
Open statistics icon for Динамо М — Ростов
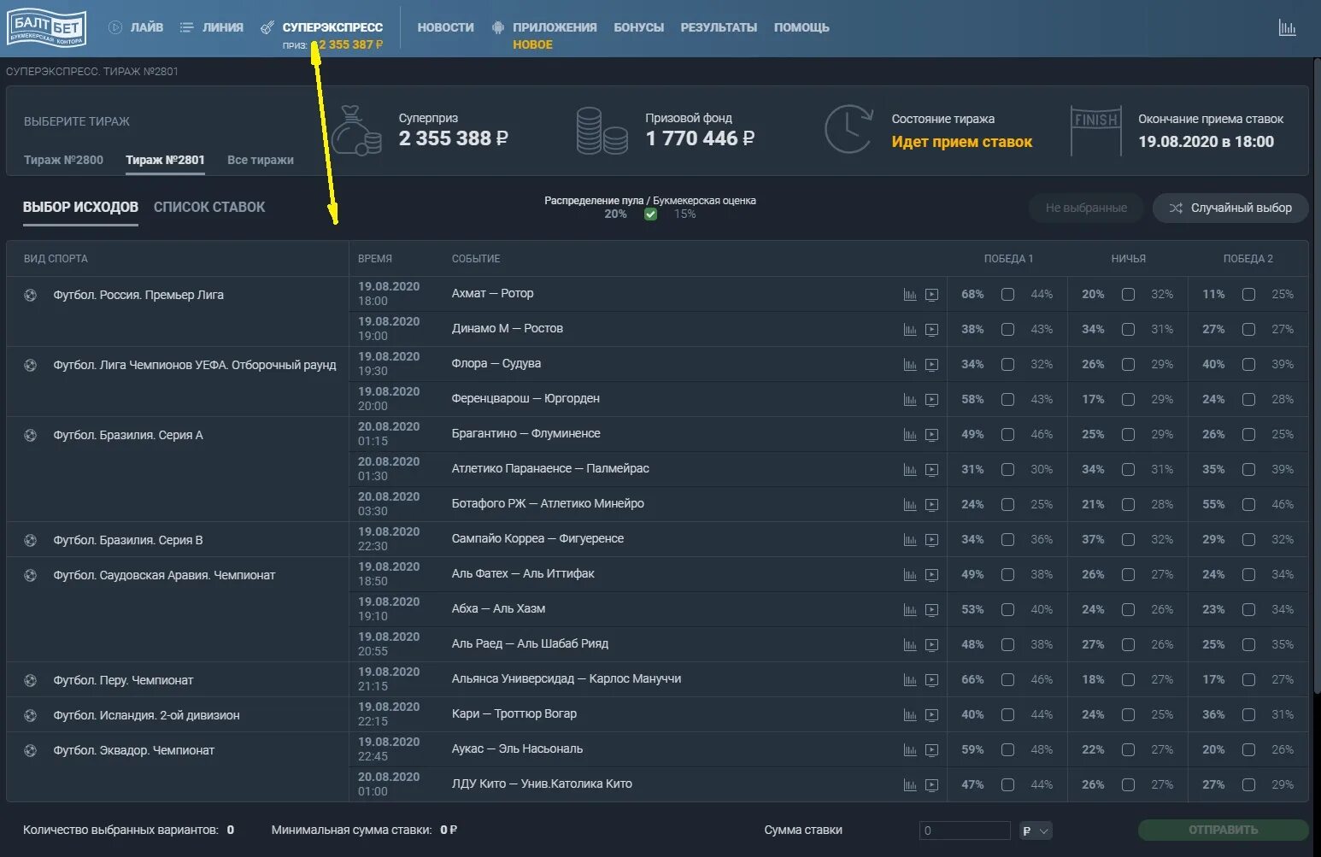click(x=910, y=330)
